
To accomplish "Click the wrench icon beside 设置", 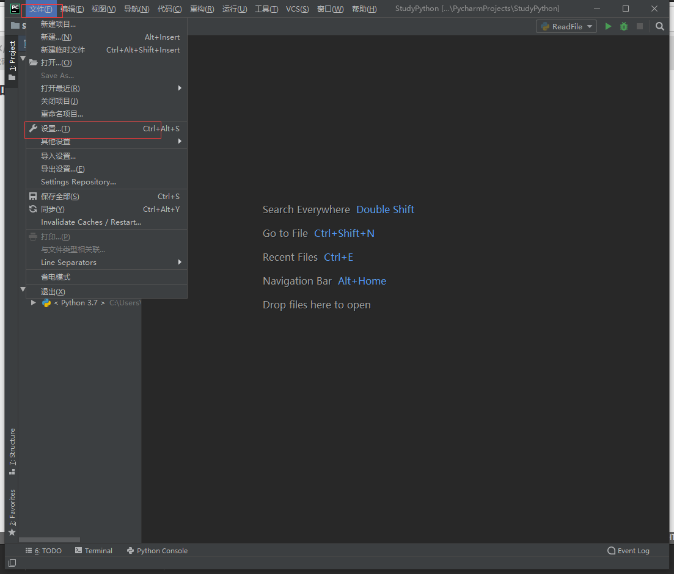I will pyautogui.click(x=33, y=128).
